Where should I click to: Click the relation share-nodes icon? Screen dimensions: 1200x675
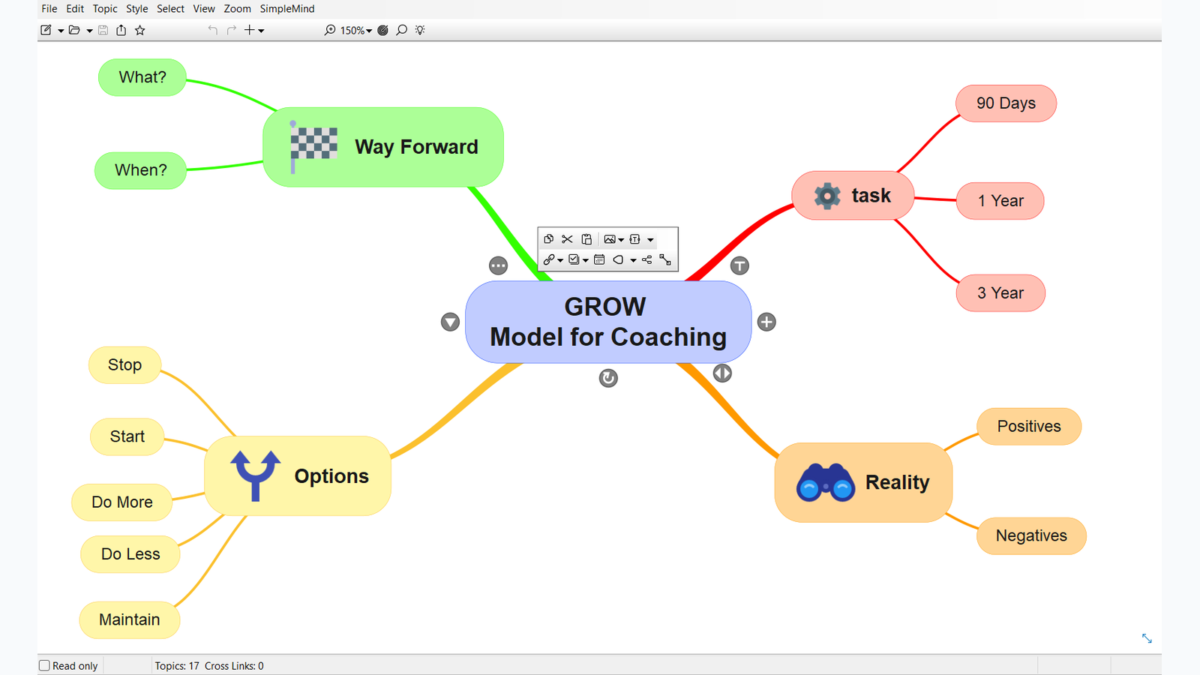click(x=646, y=259)
